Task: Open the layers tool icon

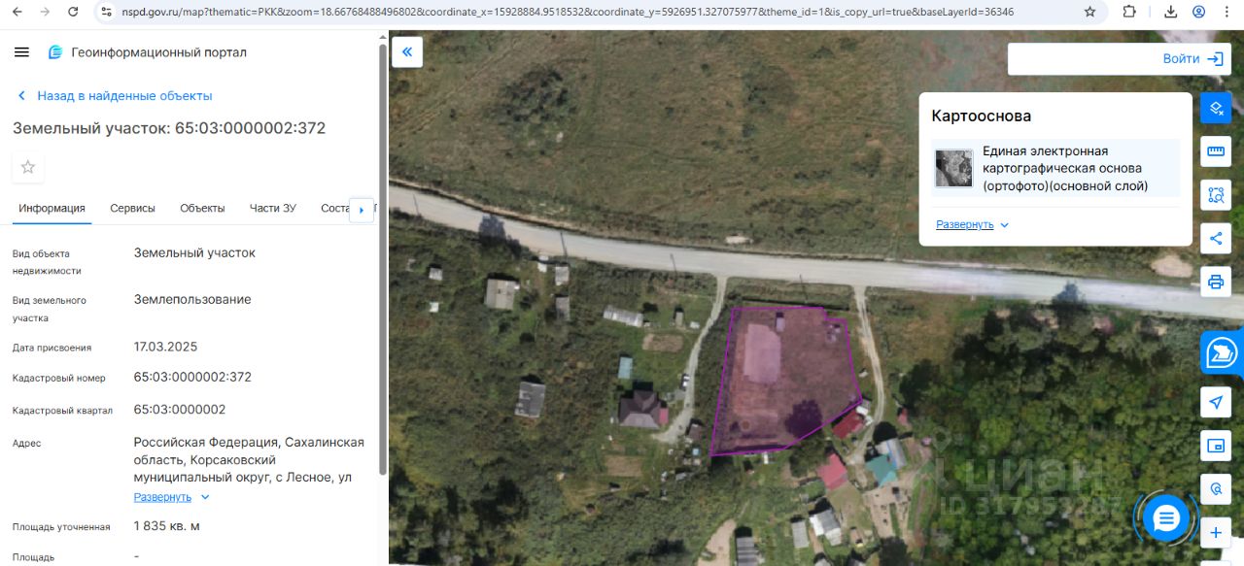Action: pyautogui.click(x=1216, y=108)
